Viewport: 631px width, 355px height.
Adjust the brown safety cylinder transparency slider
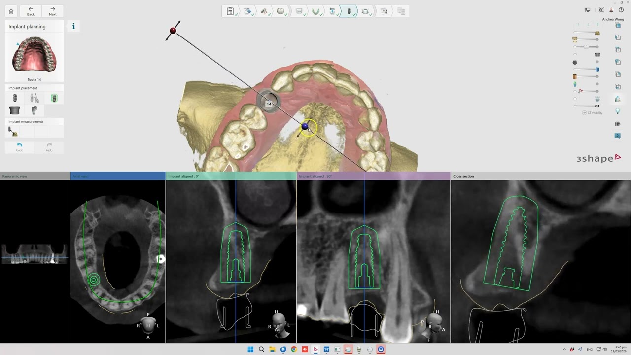587,76
